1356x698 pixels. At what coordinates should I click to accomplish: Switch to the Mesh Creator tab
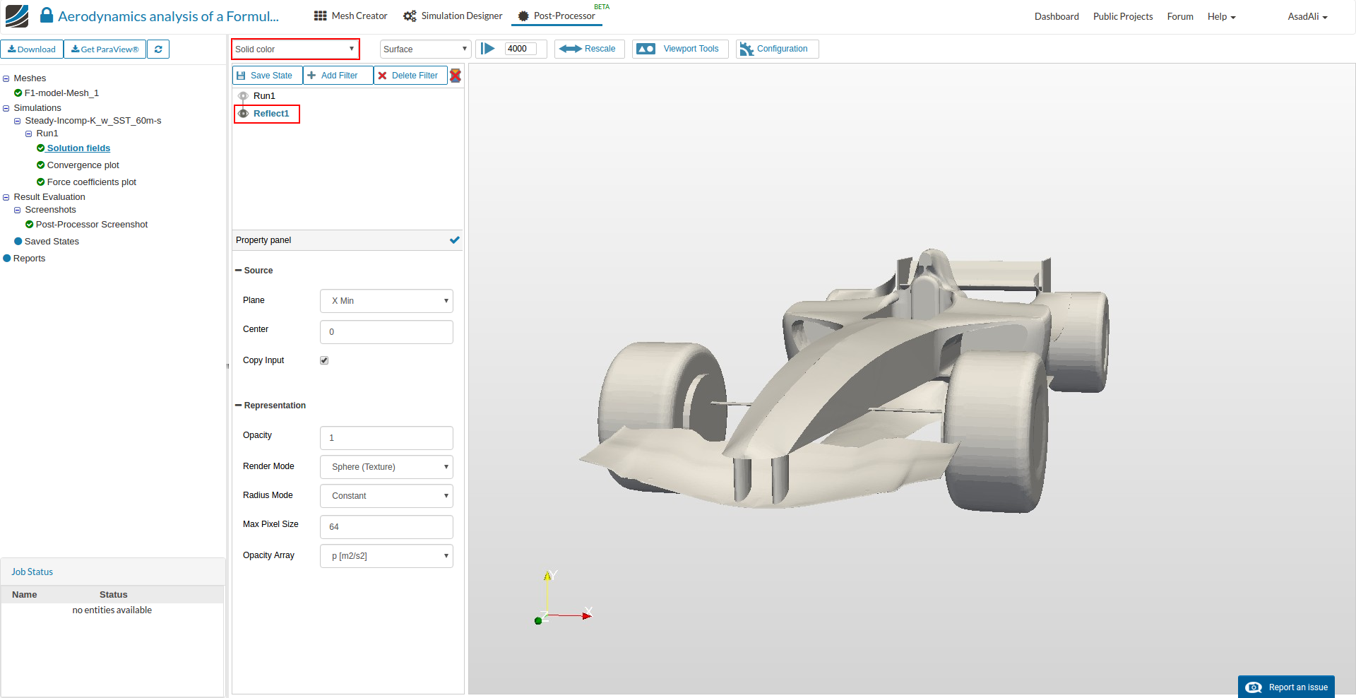pos(351,16)
